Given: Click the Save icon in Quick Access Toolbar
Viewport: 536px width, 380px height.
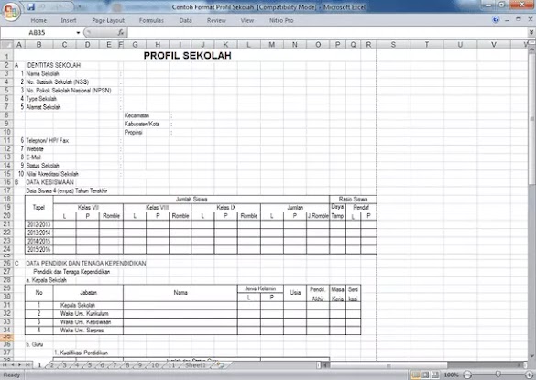Looking at the screenshot, I should 31,6.
